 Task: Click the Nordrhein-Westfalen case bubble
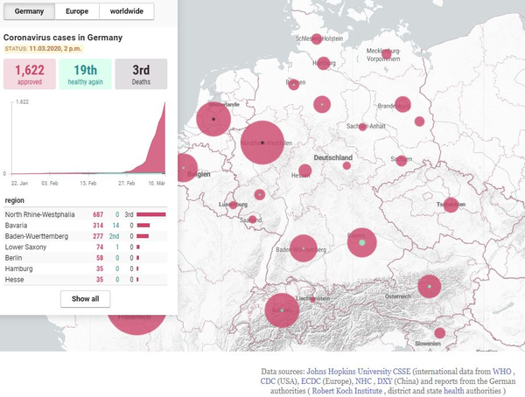pos(262,143)
